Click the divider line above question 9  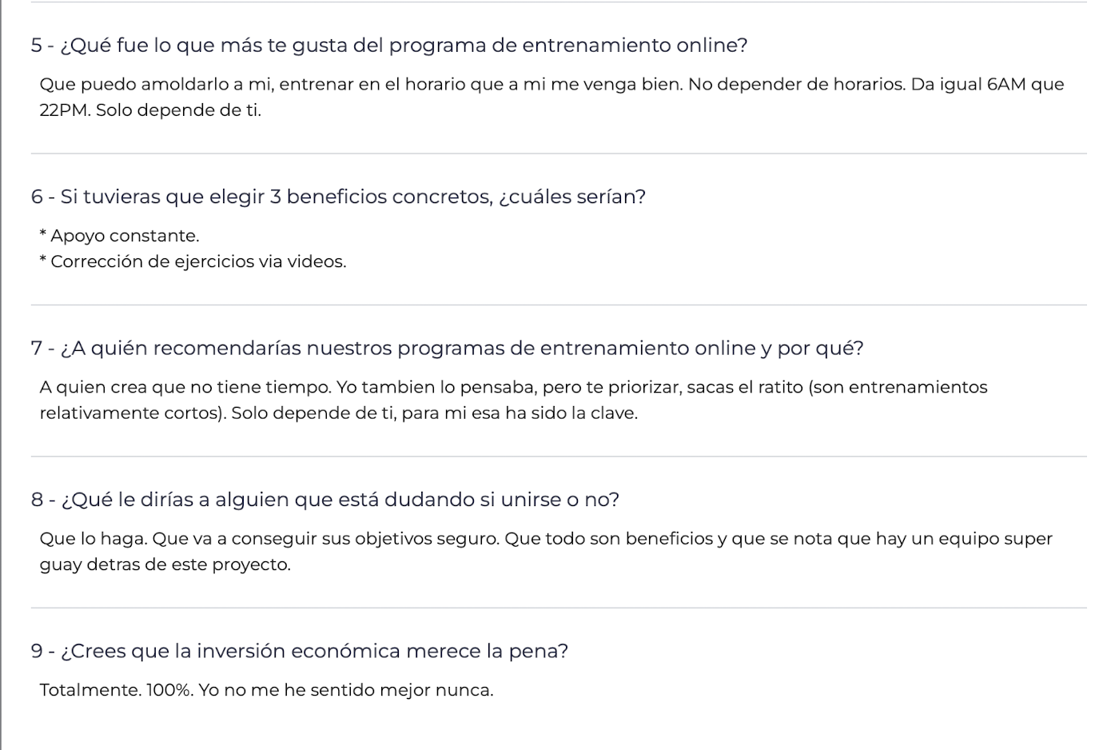[x=558, y=608]
